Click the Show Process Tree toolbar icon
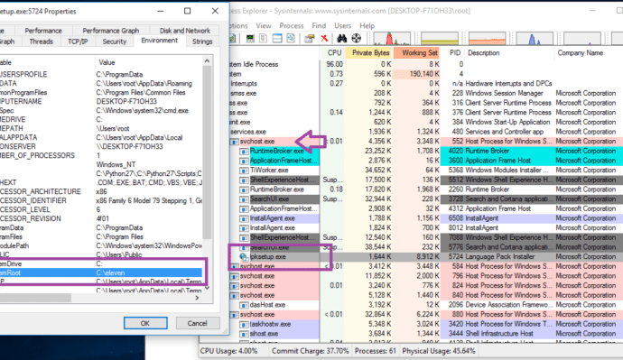 click(263, 38)
